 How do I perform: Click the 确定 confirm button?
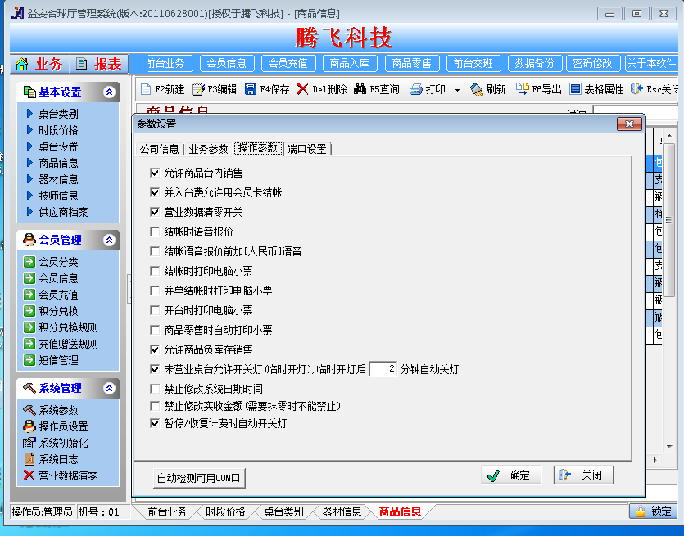pyautogui.click(x=511, y=475)
